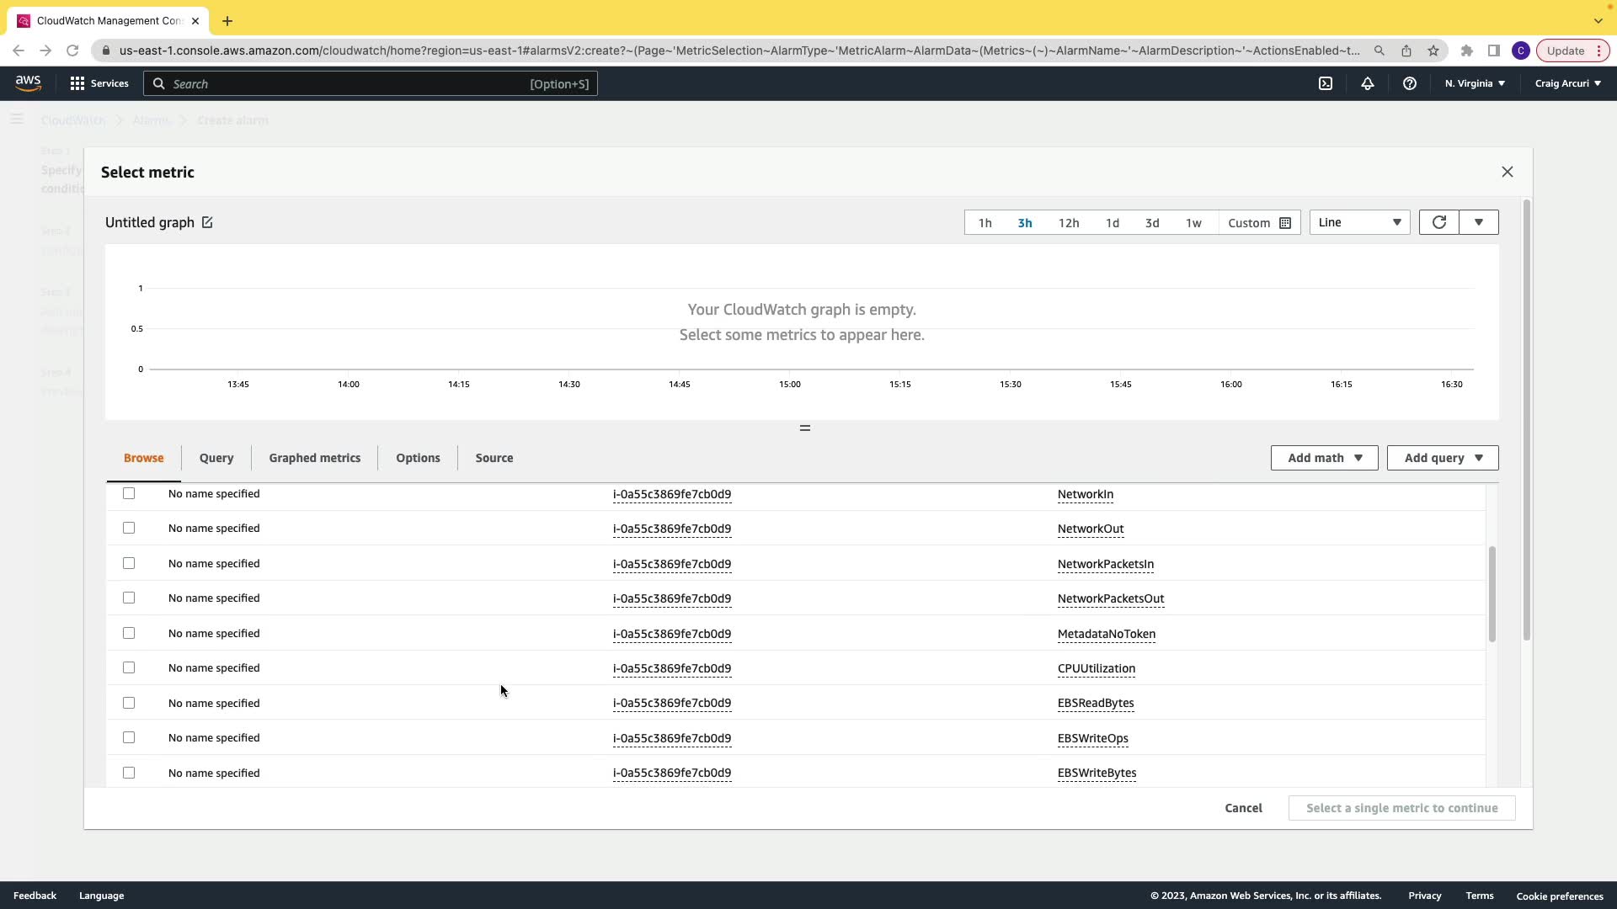
Task: Select the NetworkOut metric checkbox
Action: (x=129, y=528)
